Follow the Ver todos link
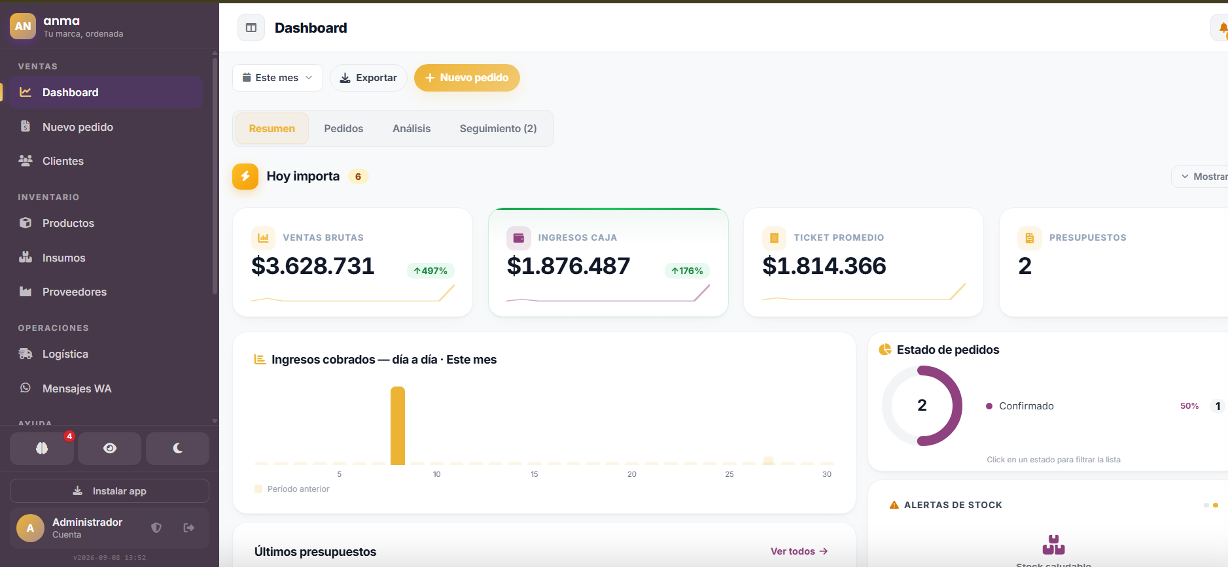 (x=799, y=551)
